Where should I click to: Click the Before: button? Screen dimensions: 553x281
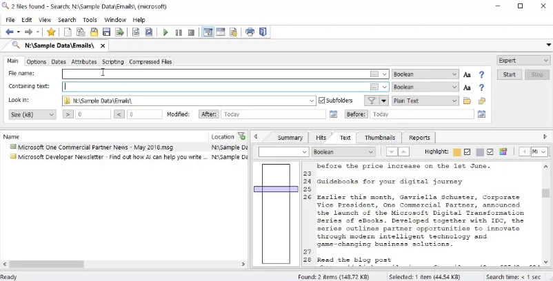pyautogui.click(x=356, y=114)
